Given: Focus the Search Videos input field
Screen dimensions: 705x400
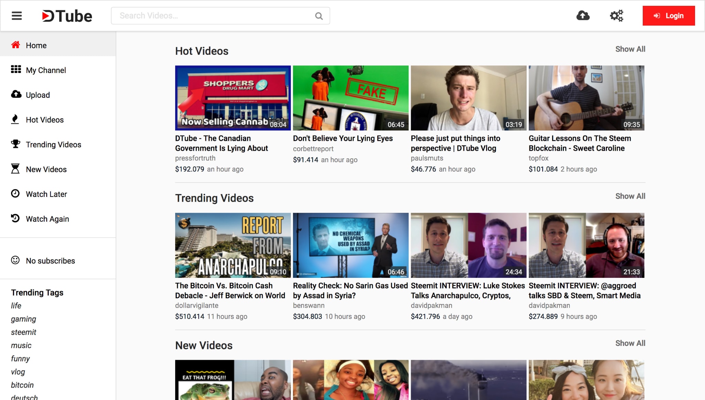Looking at the screenshot, I should [x=220, y=16].
